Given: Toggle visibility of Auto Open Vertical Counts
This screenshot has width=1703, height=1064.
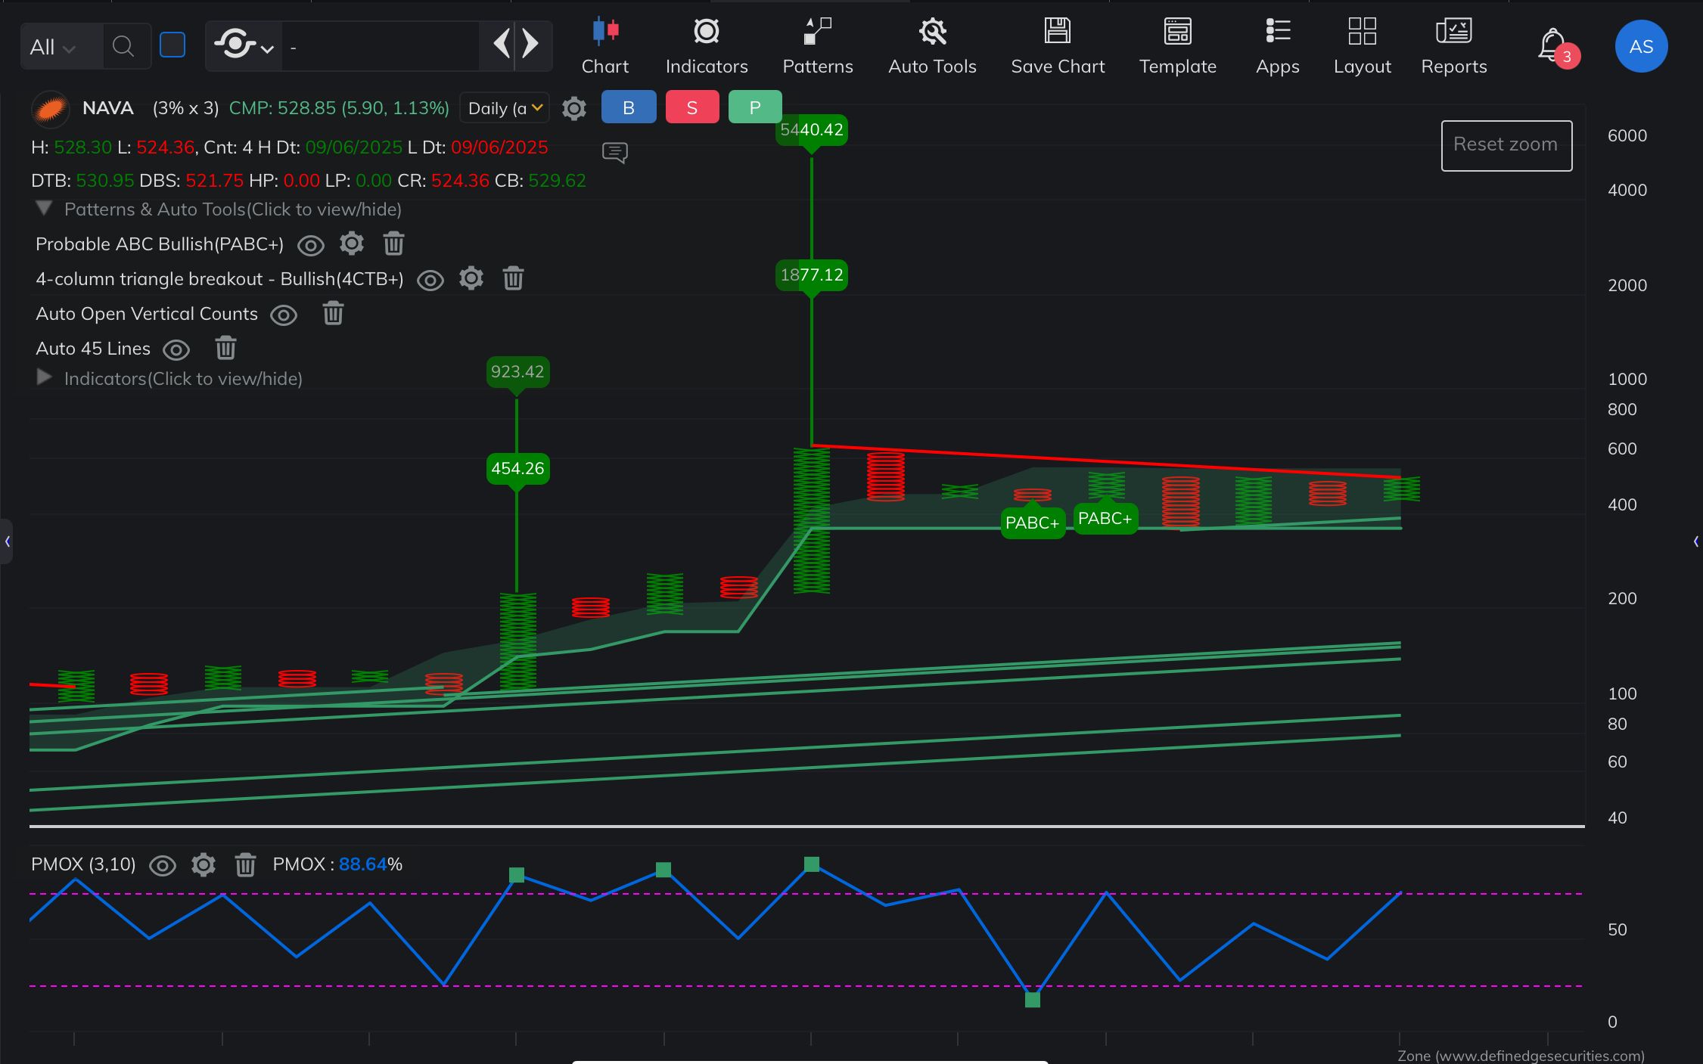Looking at the screenshot, I should pyautogui.click(x=284, y=315).
